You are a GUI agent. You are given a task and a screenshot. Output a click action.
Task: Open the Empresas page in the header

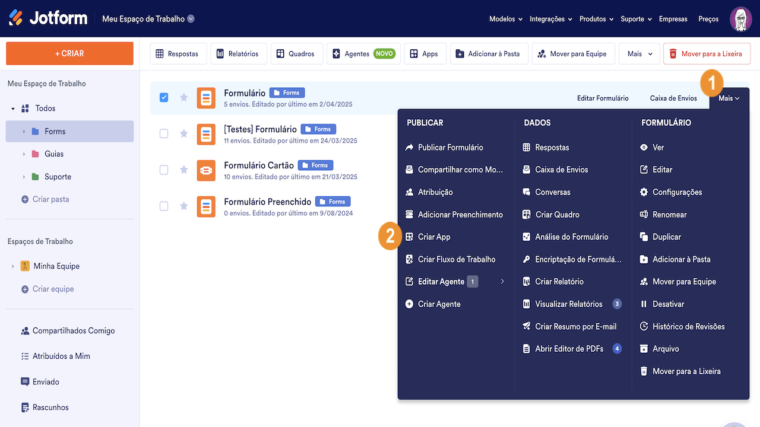[x=673, y=19]
